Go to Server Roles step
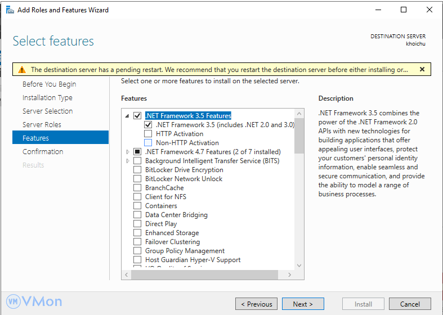The image size is (443, 315). click(42, 124)
